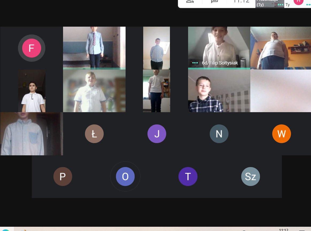Viewport: 311px width, 231px height.
Task: Open Prezentacja (Ty) presentation thumbnail
Action: (x=270, y=4)
